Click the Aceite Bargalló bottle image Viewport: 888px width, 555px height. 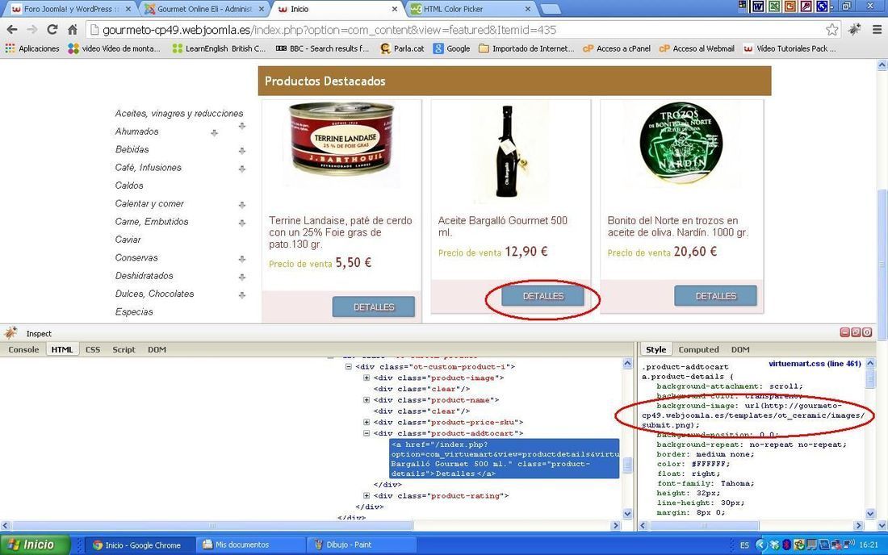pos(509,152)
